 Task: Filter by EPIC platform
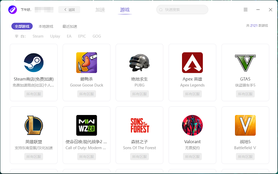click(82, 36)
